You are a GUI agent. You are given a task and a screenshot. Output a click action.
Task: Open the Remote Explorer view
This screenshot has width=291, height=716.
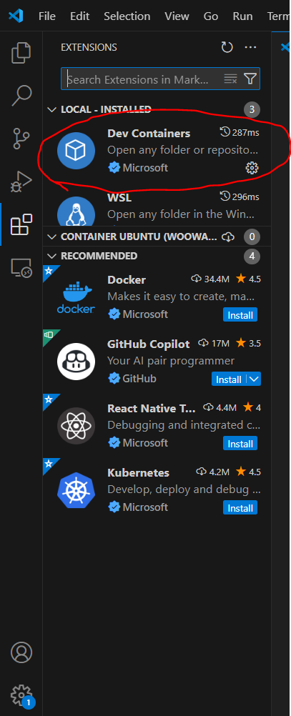coord(21,267)
